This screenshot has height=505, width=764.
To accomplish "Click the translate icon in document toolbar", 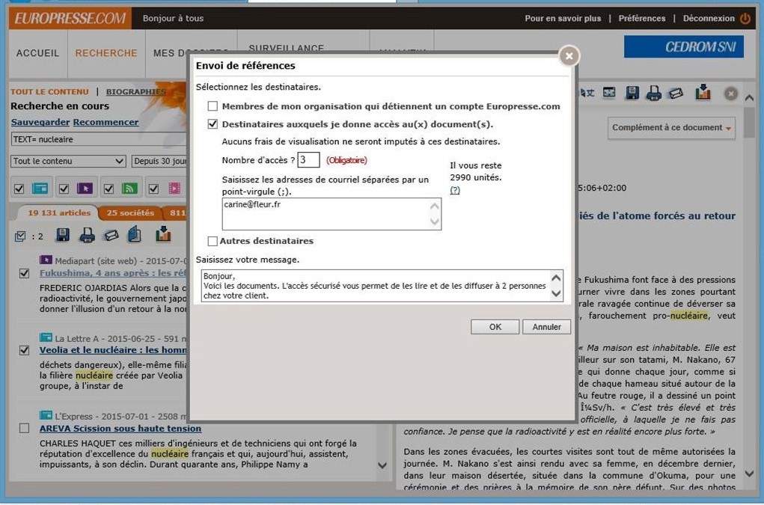I will pos(589,93).
